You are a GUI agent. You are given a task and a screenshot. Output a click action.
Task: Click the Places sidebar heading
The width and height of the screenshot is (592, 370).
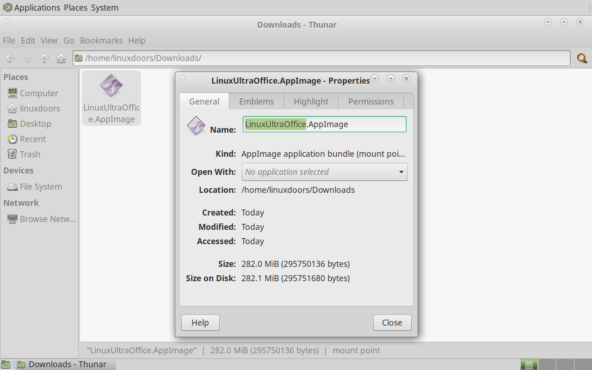(x=16, y=77)
